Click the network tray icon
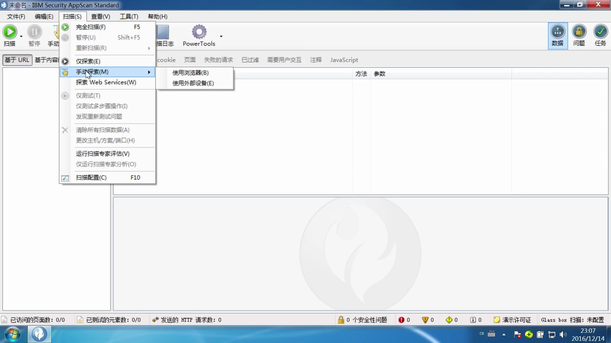The image size is (611, 343). click(552, 334)
